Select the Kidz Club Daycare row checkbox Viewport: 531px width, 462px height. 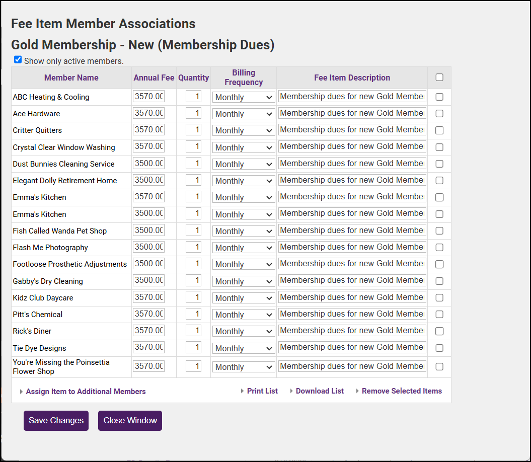pos(439,298)
